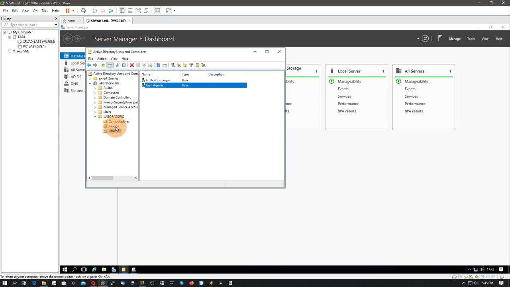Open the AD DS entry in the Server Manager sidebar
The image size is (510, 287).
pyautogui.click(x=76, y=77)
